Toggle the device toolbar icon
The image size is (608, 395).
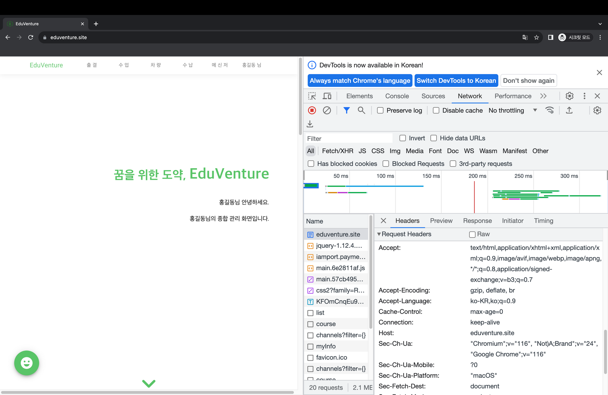pyautogui.click(x=327, y=96)
